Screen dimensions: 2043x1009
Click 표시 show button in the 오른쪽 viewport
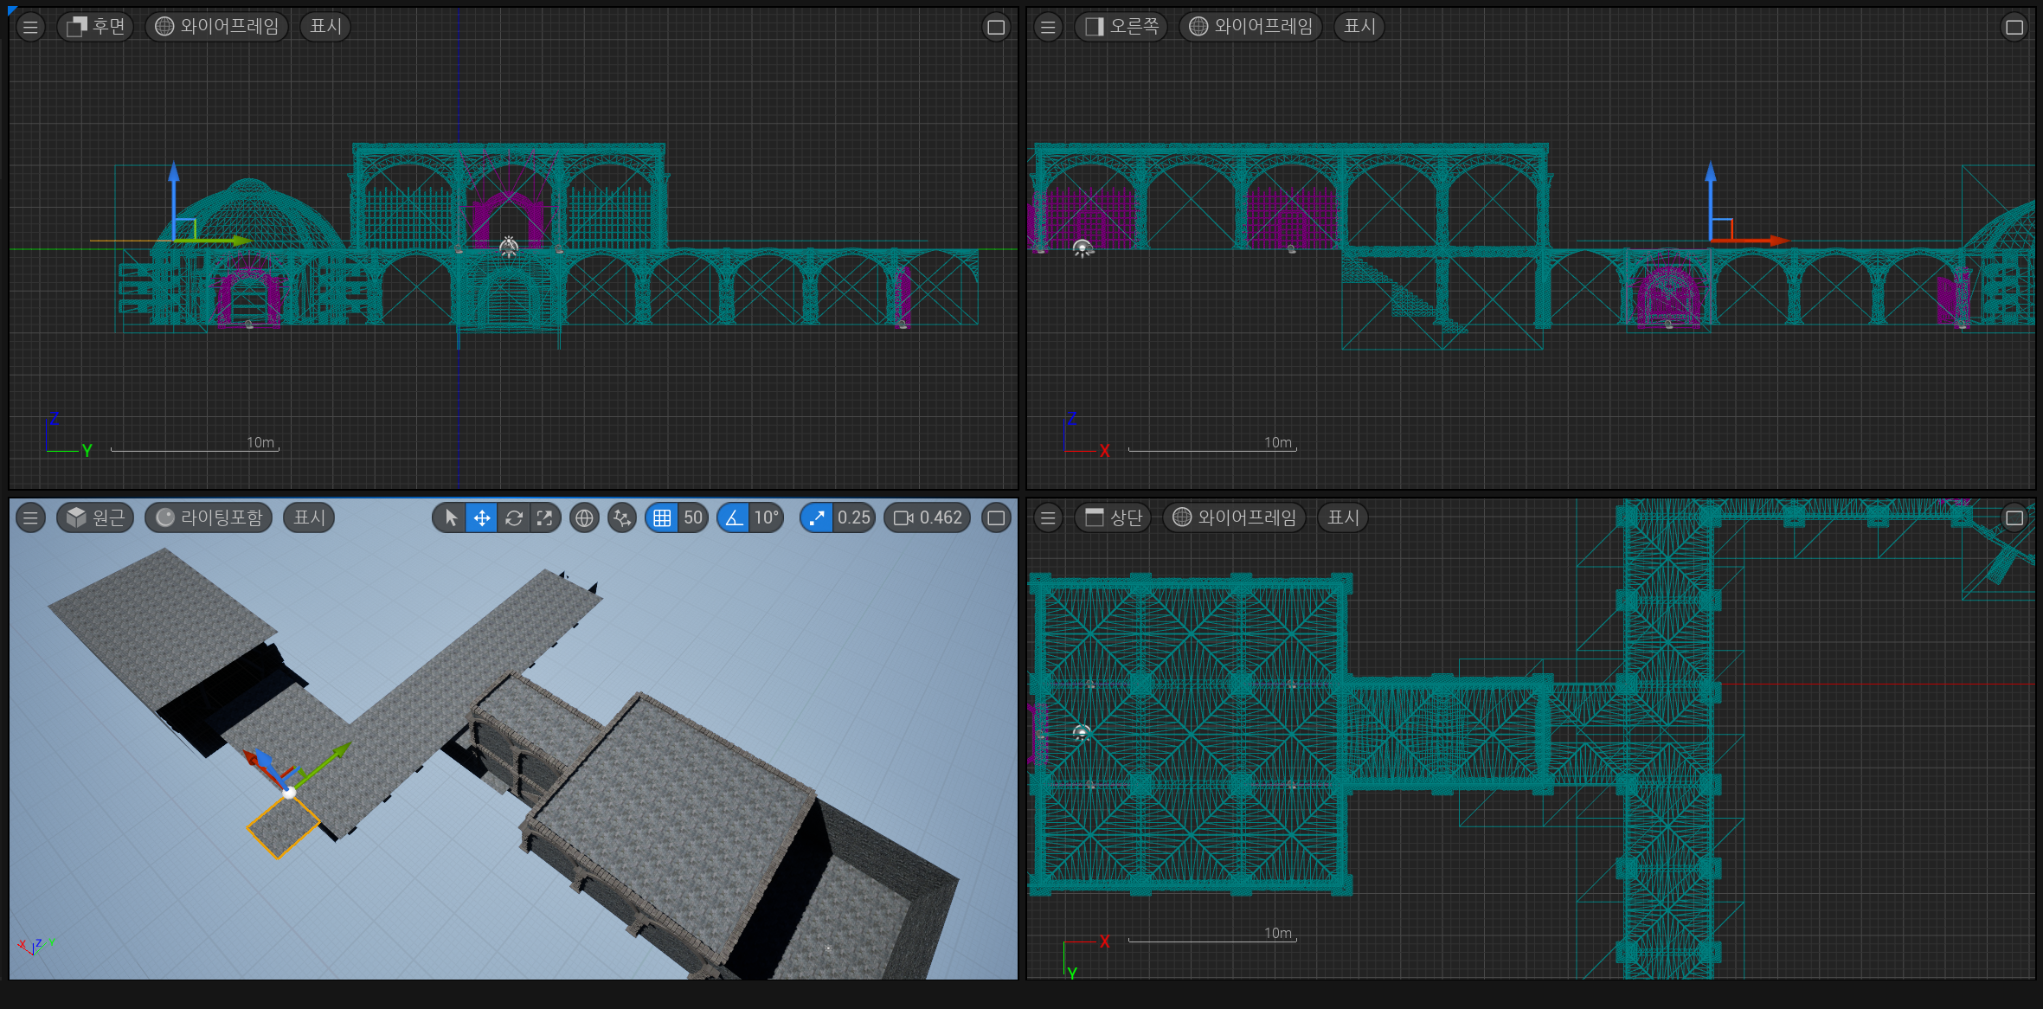(1359, 26)
